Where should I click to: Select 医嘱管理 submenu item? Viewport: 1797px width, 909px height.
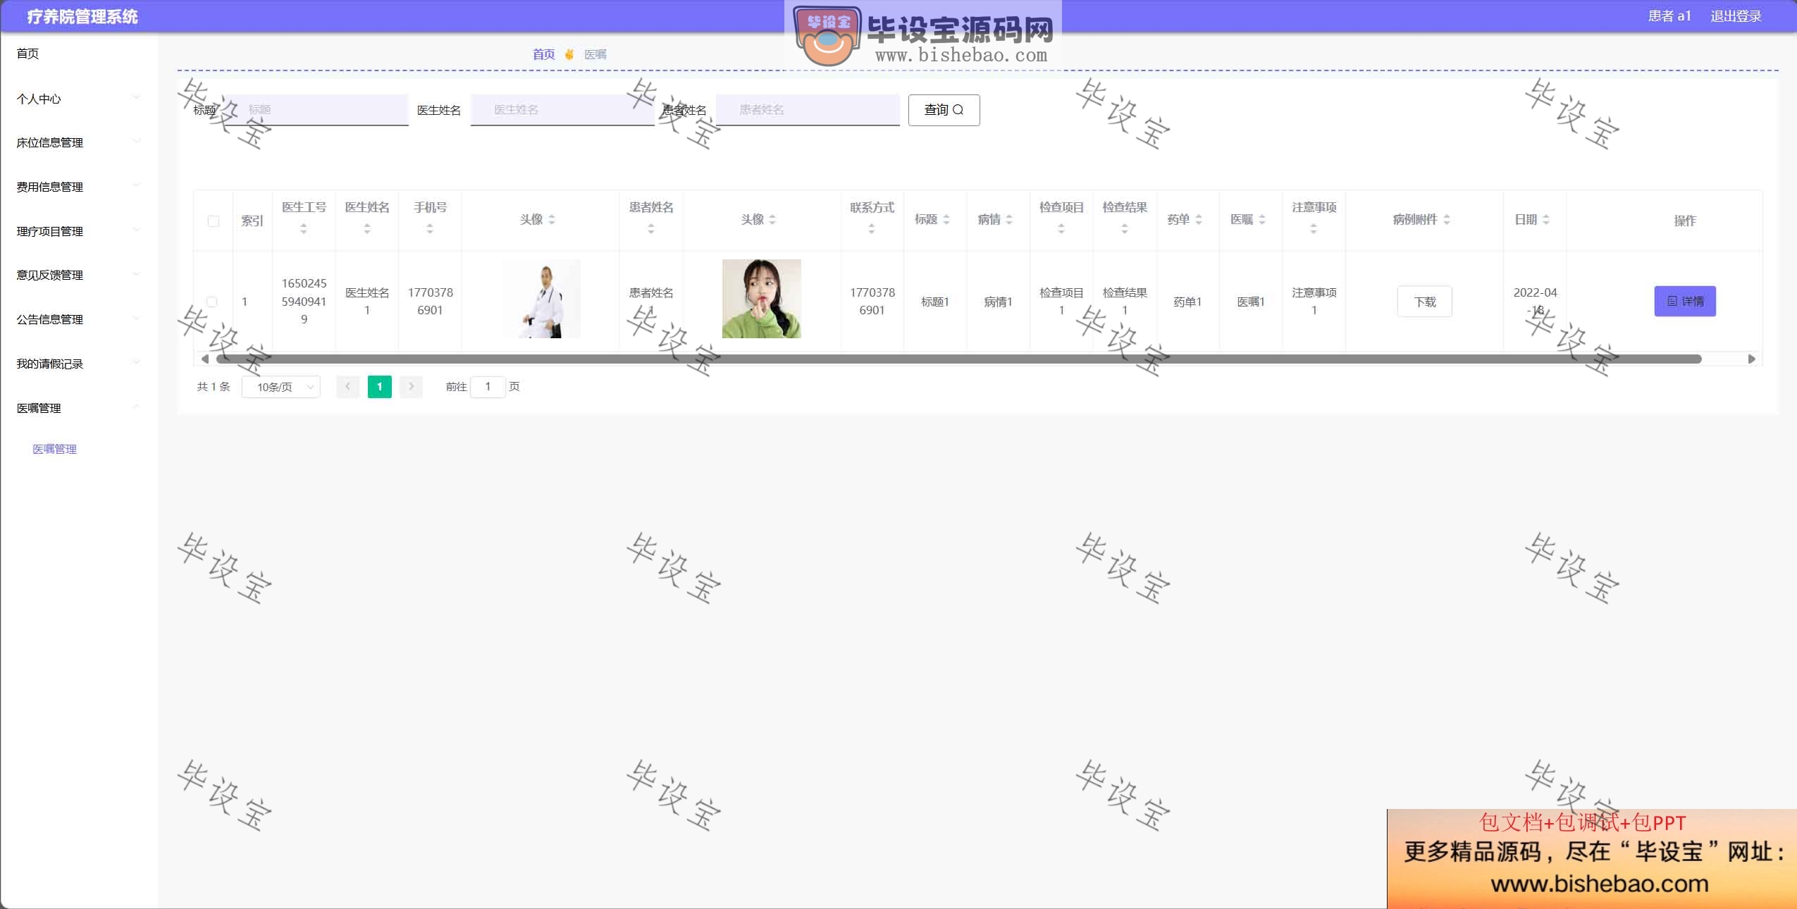click(54, 449)
